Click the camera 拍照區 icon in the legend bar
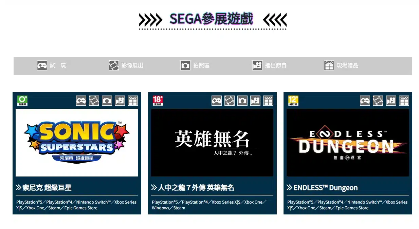 [x=185, y=65]
